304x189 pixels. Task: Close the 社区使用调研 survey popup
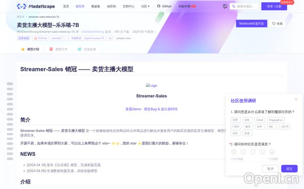click(296, 99)
